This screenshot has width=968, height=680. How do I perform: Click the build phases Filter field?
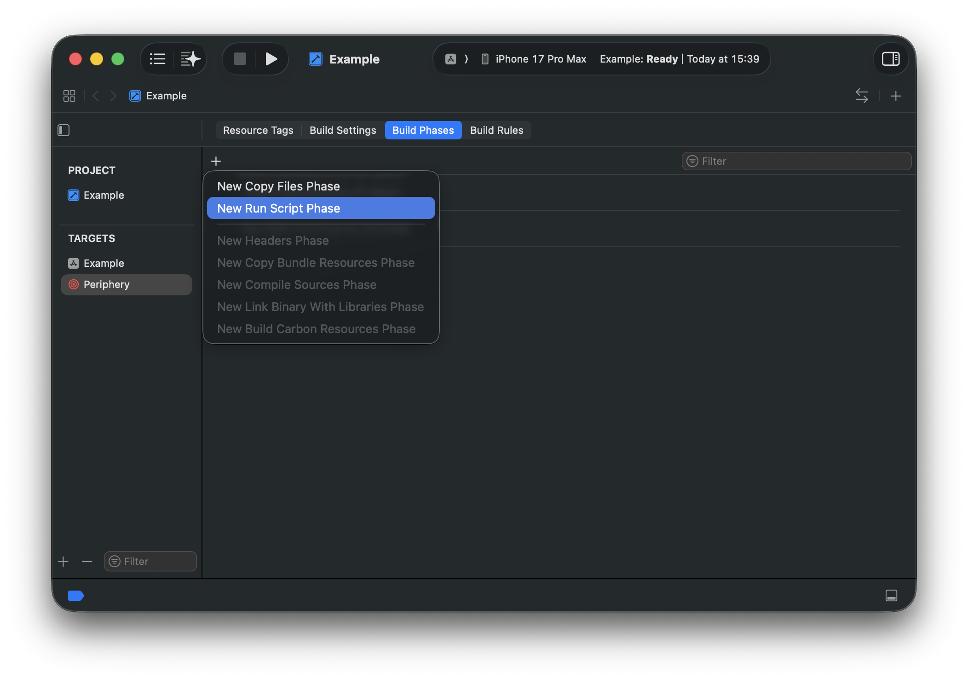coord(796,161)
